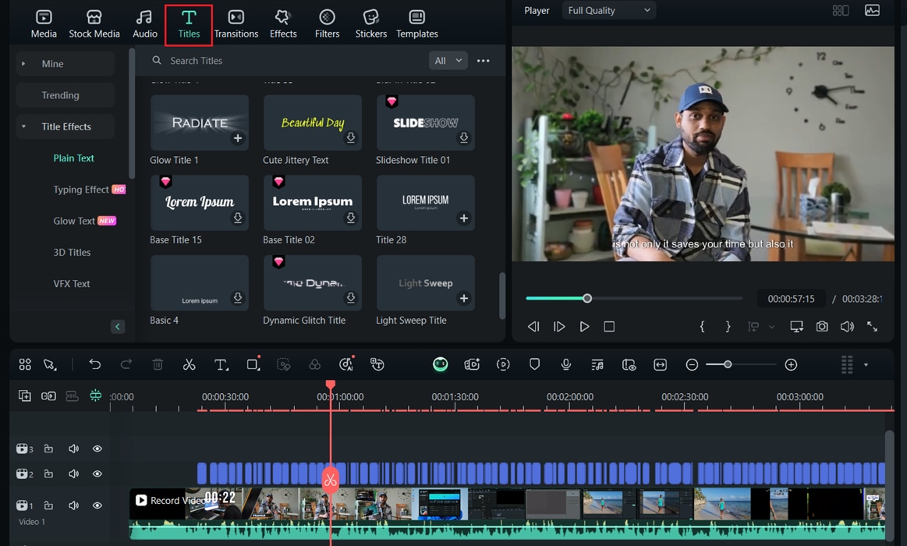Click the player progress slider handle
This screenshot has height=546, width=907.
coord(587,299)
